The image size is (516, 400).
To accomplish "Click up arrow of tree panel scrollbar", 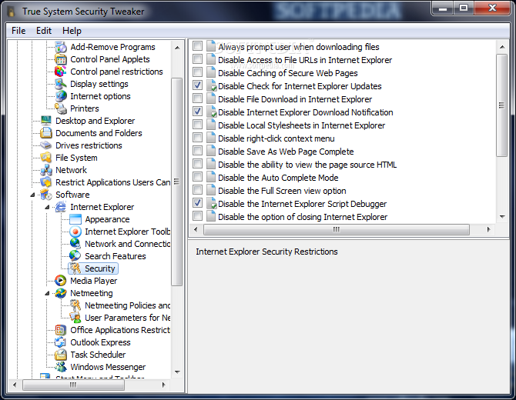I will [x=177, y=48].
